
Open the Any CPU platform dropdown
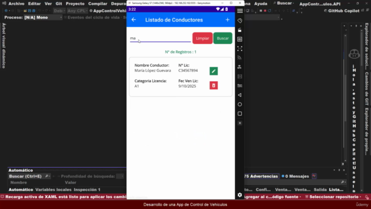[x=77, y=10]
